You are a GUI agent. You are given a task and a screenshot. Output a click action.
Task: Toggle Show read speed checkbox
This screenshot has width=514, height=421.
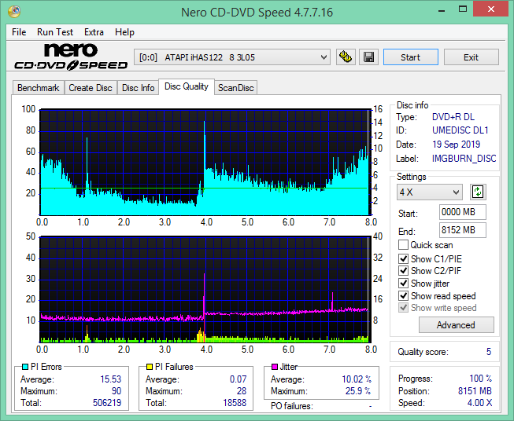coord(403,295)
